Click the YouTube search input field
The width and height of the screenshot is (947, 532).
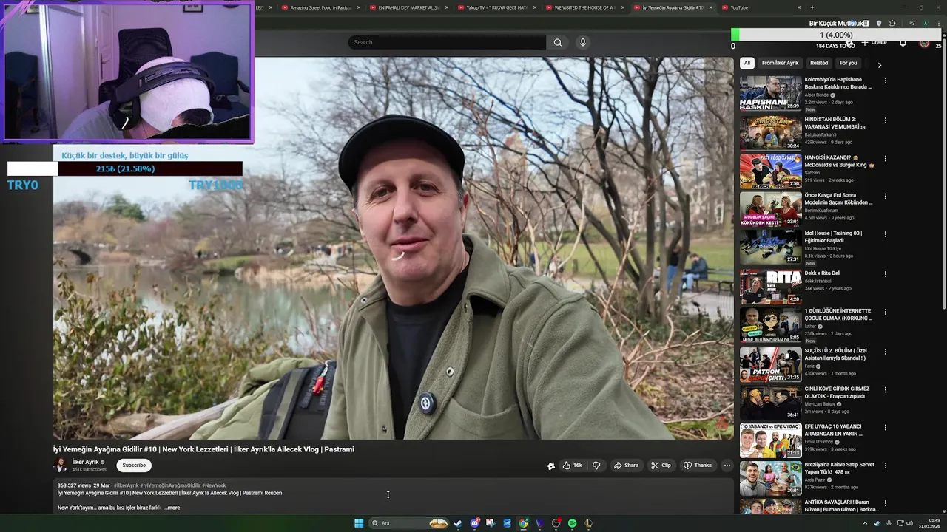coord(448,42)
